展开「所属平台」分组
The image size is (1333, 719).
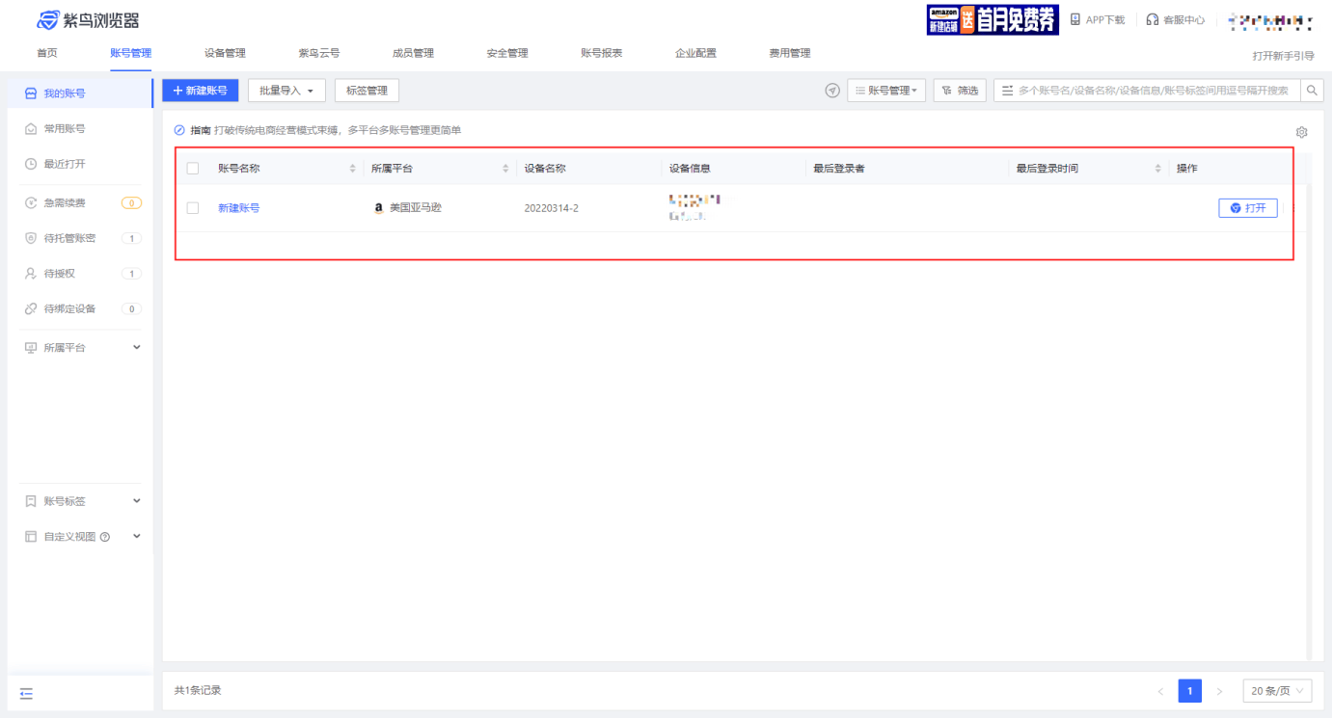coord(61,346)
